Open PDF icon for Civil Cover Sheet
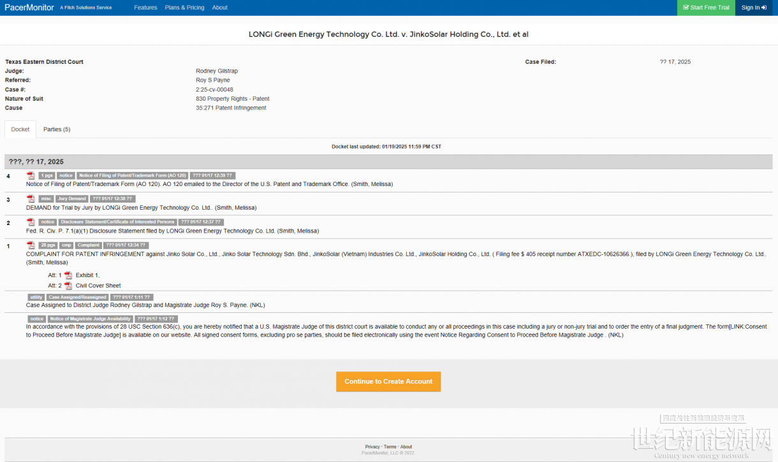 click(68, 285)
